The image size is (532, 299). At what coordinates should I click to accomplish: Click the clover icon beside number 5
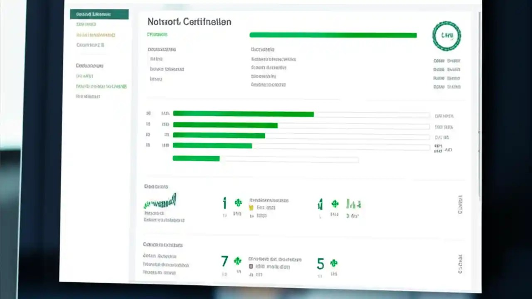coord(334,262)
